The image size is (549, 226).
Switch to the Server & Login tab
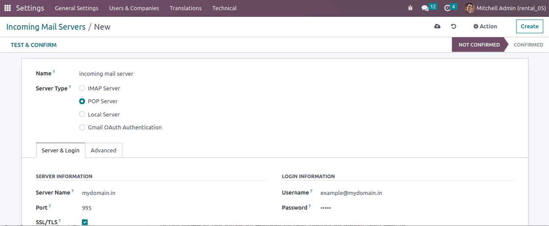(61, 150)
